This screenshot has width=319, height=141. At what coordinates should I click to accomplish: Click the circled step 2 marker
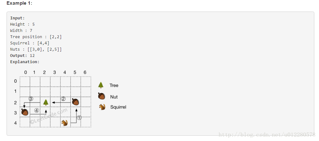[x=63, y=99]
